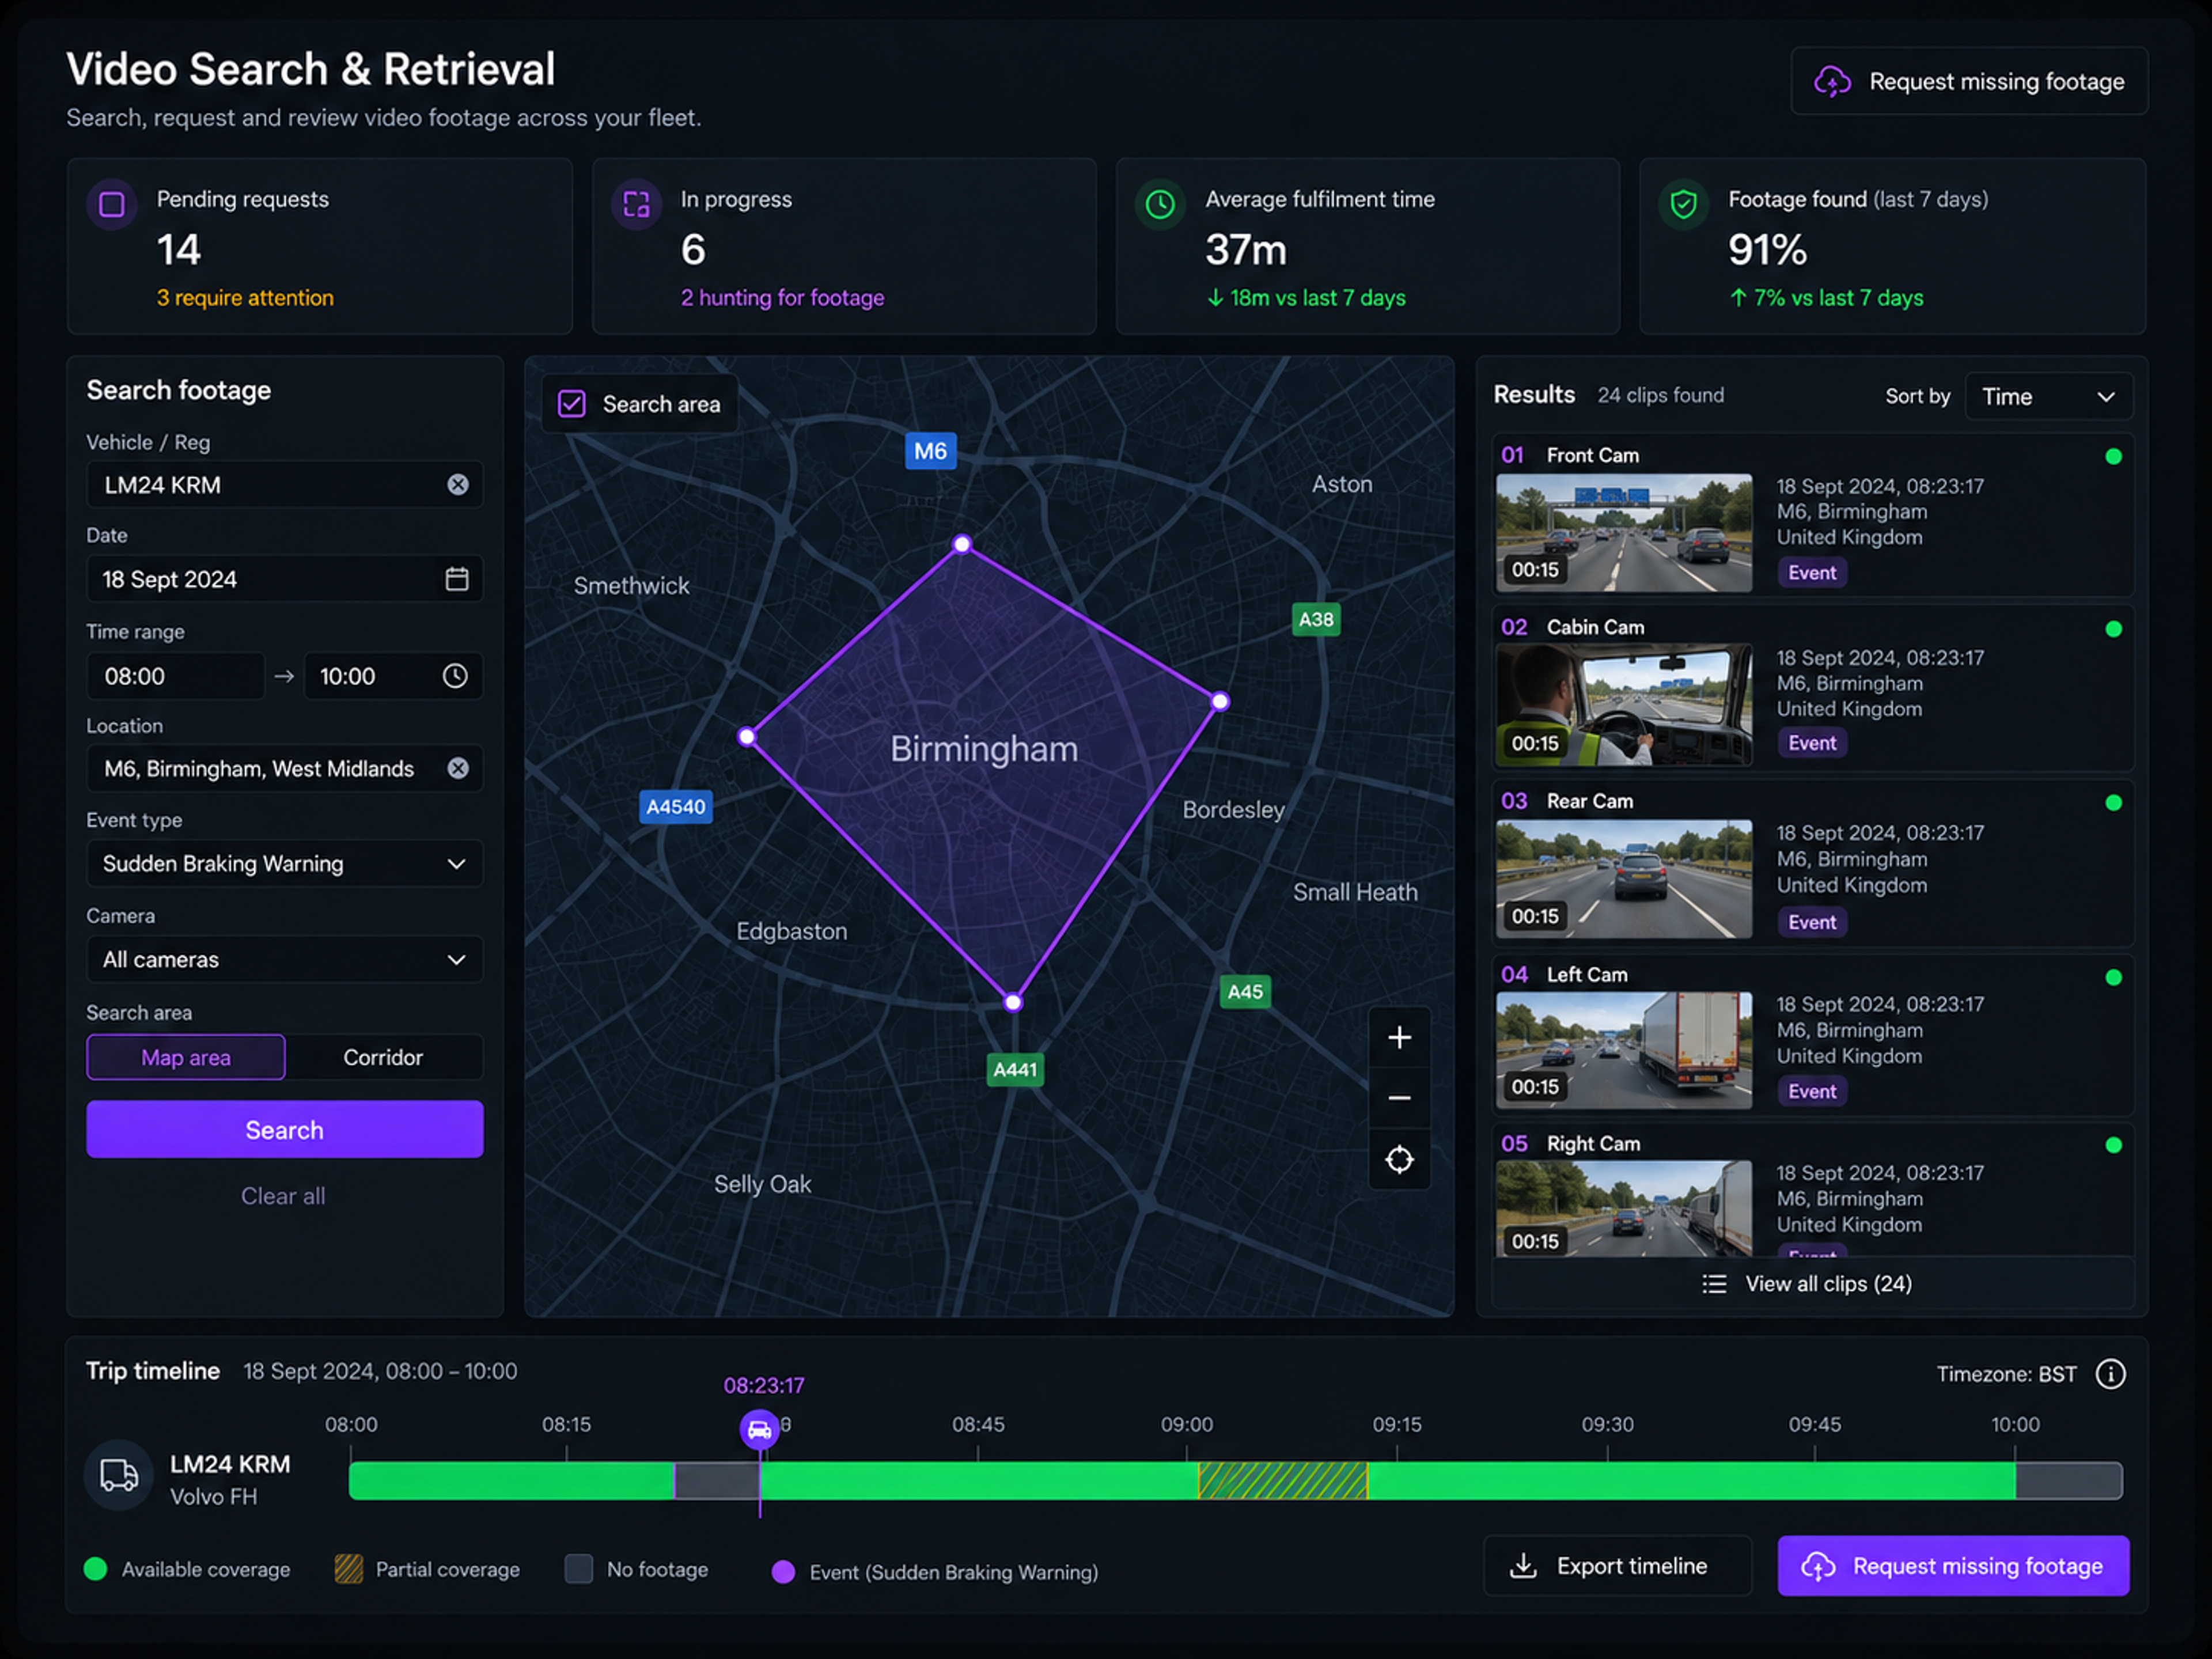Click the A38 road marker on map

[x=1316, y=619]
